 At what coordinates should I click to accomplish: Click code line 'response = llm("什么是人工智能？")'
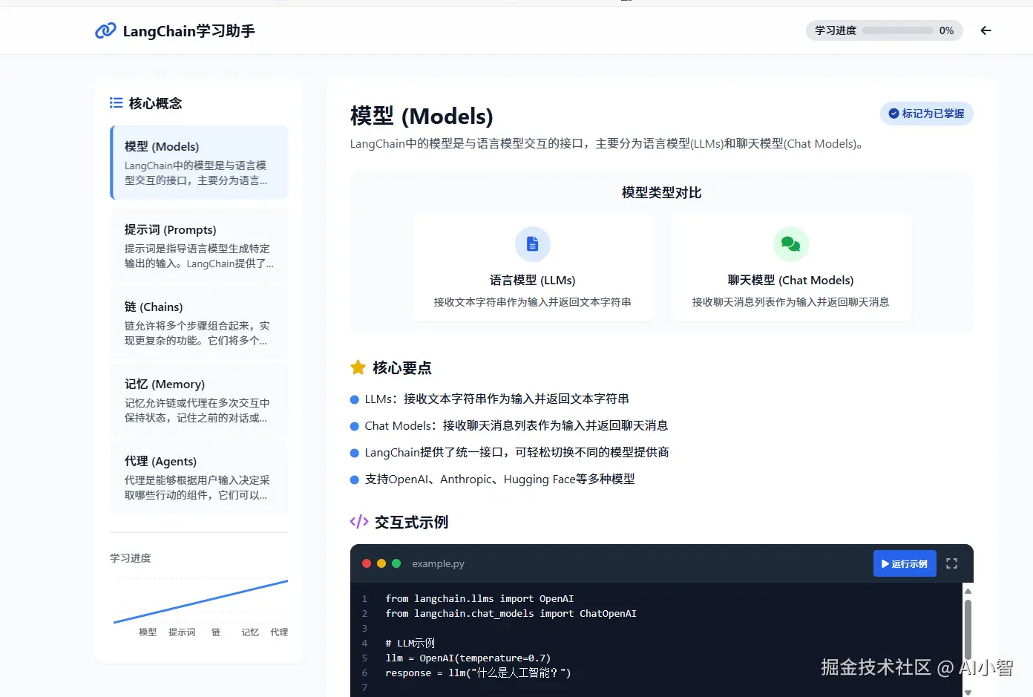tap(478, 673)
